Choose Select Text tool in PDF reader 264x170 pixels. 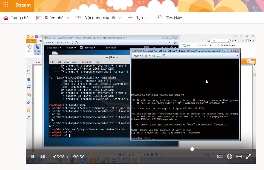37,50
